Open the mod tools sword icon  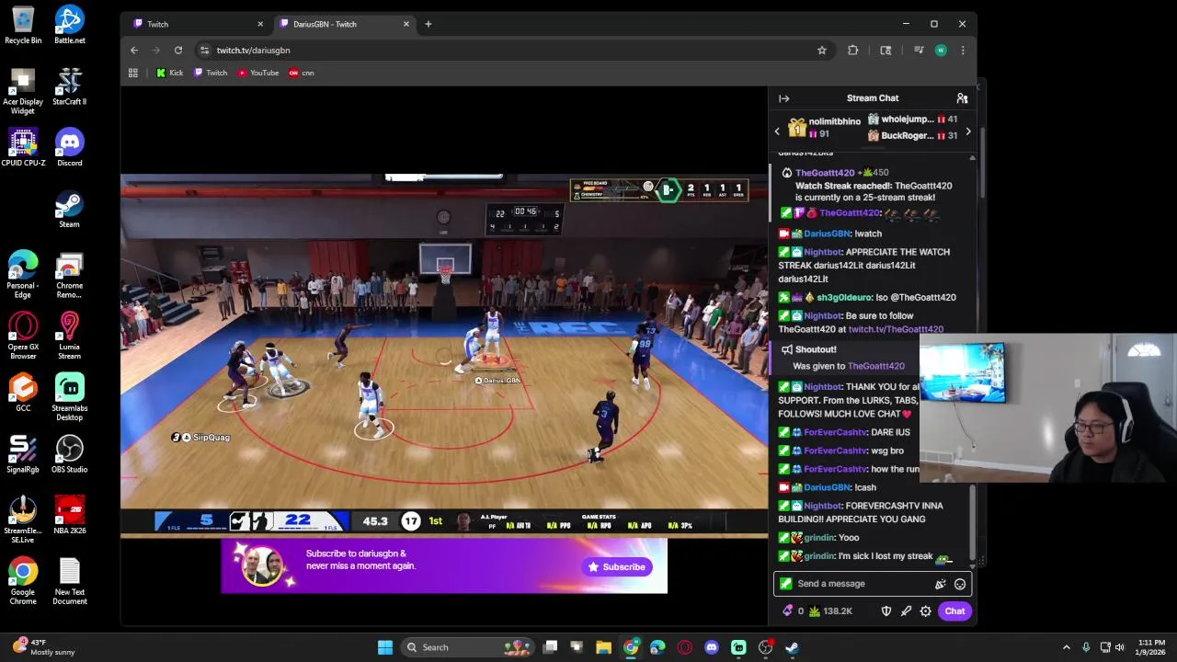pos(906,611)
